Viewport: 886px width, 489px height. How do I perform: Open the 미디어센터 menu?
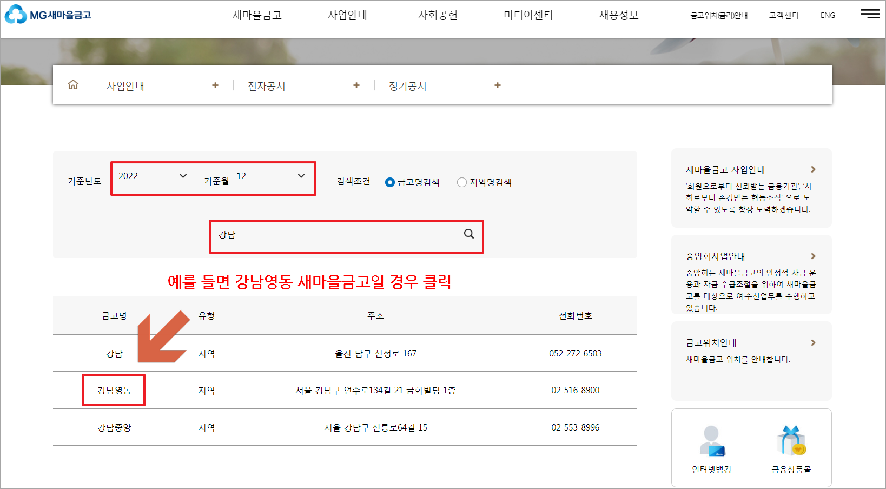pos(527,15)
